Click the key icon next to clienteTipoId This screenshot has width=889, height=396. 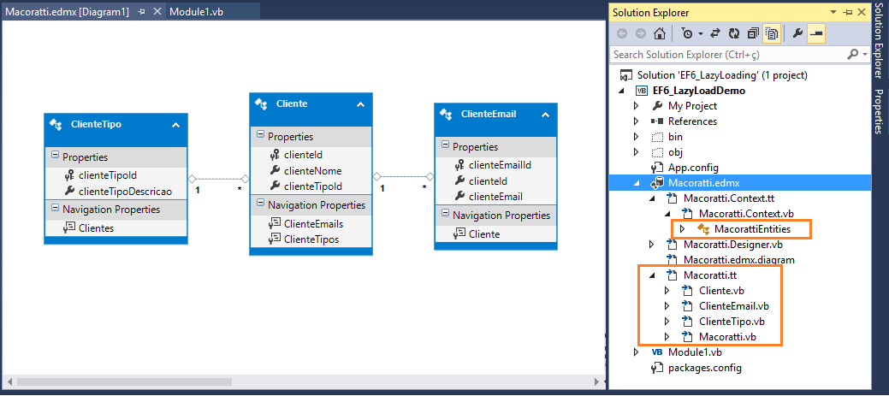70,175
